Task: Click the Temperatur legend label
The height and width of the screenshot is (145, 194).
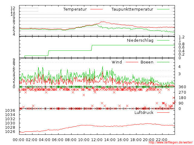Action: point(75,9)
